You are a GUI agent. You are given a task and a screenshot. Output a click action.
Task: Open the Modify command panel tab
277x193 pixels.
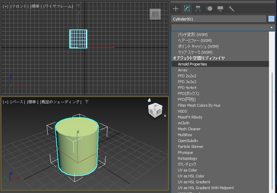point(187,9)
